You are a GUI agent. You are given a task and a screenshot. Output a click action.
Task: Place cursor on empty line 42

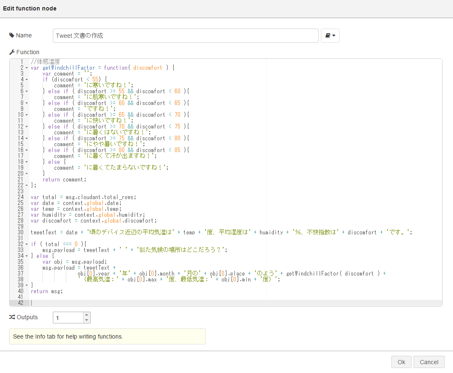235,303
